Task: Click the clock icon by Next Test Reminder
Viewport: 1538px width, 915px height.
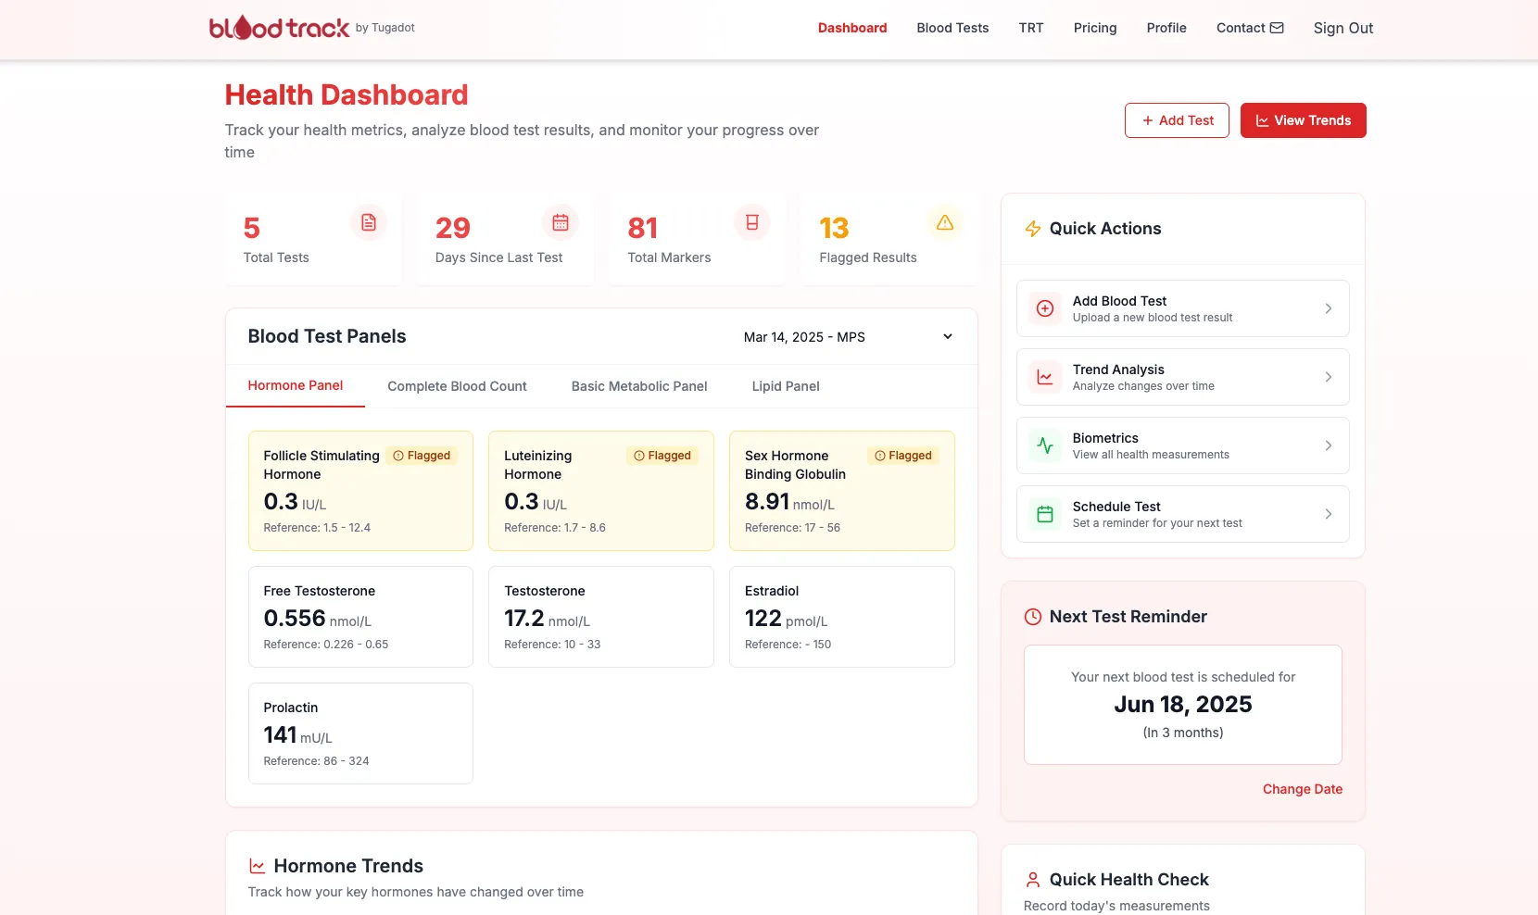Action: 1033,617
